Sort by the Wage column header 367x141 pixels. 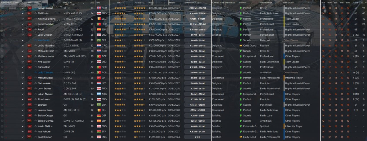151,3
